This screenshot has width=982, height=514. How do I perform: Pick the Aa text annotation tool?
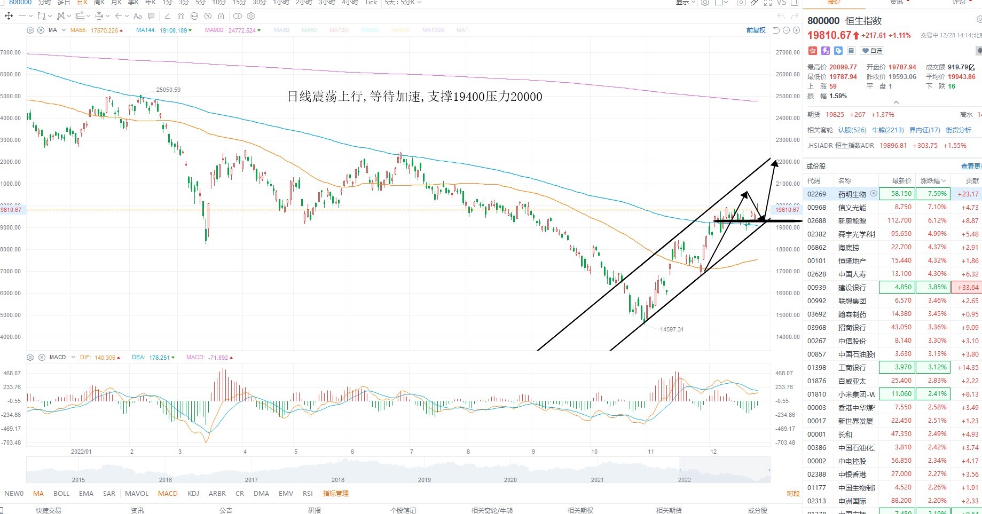click(x=137, y=16)
